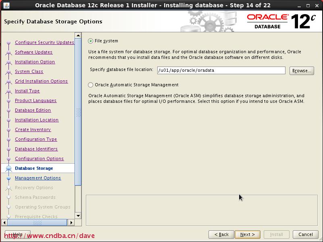Click step bullet beside Database Edition
The width and height of the screenshot is (323, 242).
click(8, 111)
